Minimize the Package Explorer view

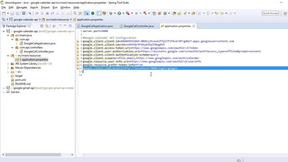pos(65,26)
